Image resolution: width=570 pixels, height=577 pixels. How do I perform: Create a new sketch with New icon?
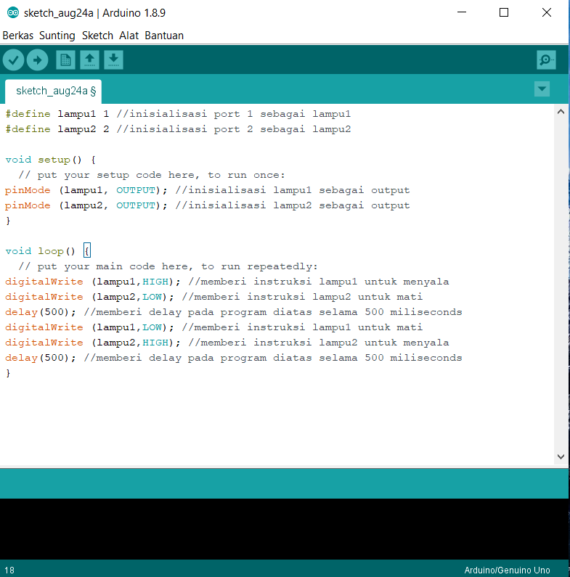click(x=65, y=60)
